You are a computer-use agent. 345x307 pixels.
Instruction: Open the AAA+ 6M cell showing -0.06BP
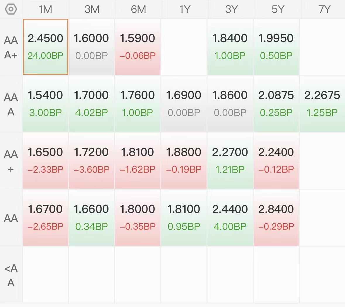coord(138,47)
